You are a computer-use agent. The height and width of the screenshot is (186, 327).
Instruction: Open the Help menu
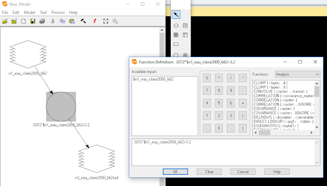(x=73, y=12)
